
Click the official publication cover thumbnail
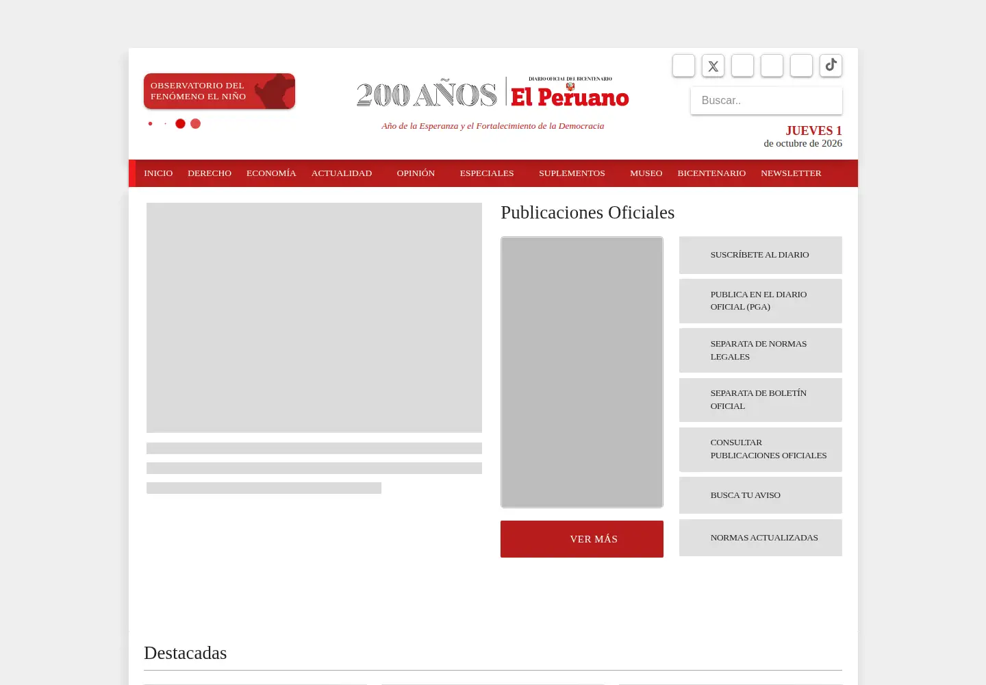click(x=582, y=372)
